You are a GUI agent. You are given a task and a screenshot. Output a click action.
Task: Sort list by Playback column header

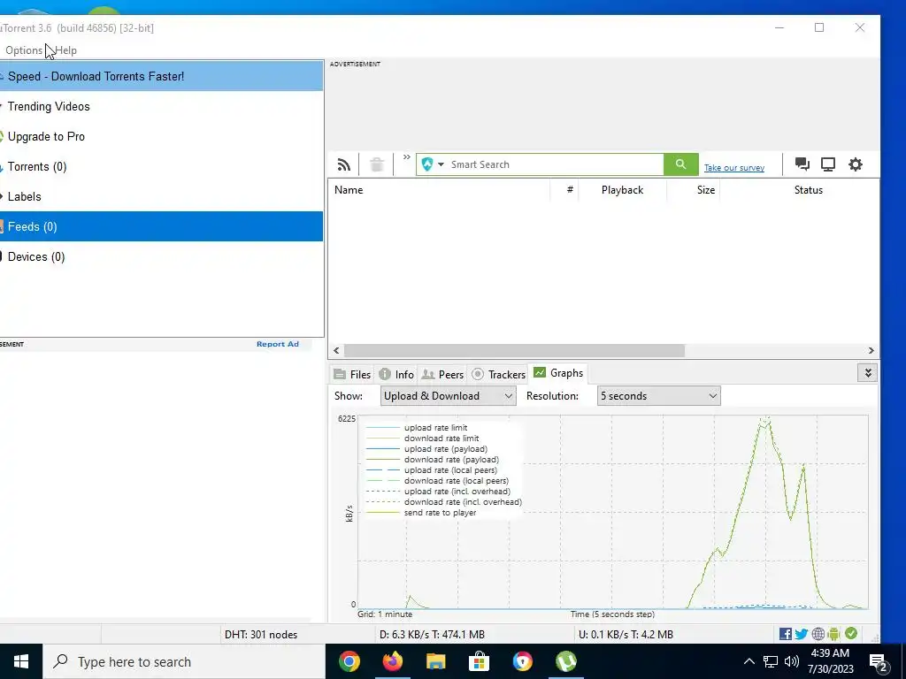[622, 190]
